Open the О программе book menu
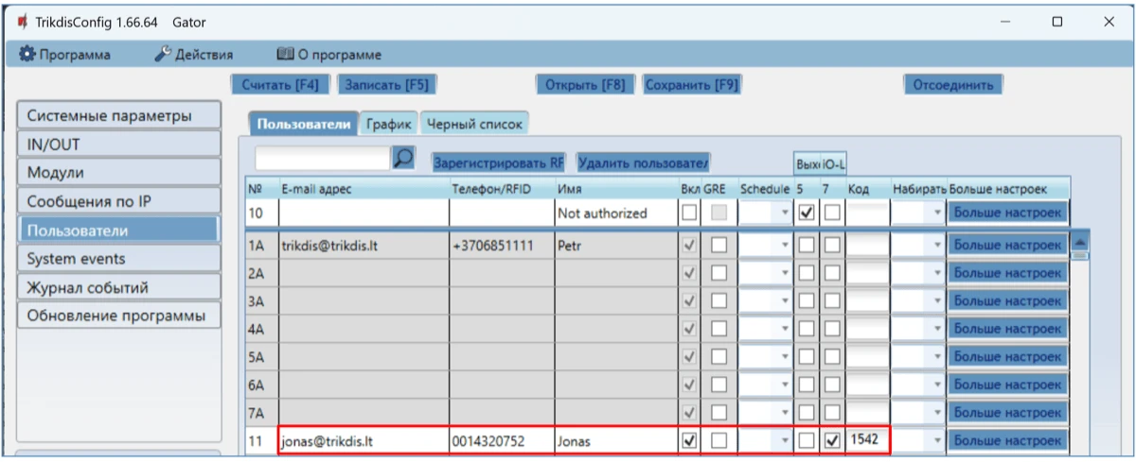This screenshot has height=462, width=1136. [x=328, y=55]
